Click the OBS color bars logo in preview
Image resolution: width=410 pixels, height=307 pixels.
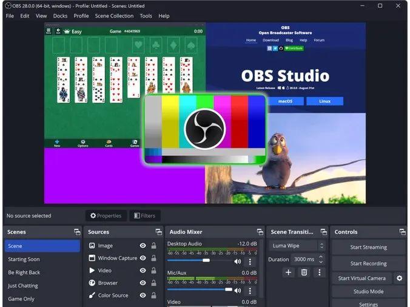(x=205, y=129)
